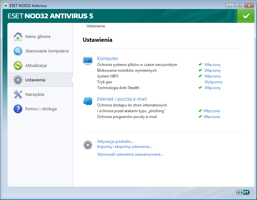Click the ESET logo at bottom right
The height and width of the screenshot is (200, 257).
point(243,192)
